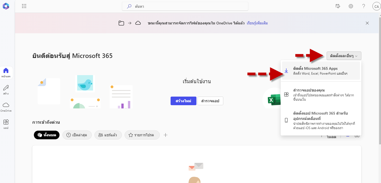Open the feedback icon in header
The height and width of the screenshot is (183, 381).
click(x=338, y=6)
